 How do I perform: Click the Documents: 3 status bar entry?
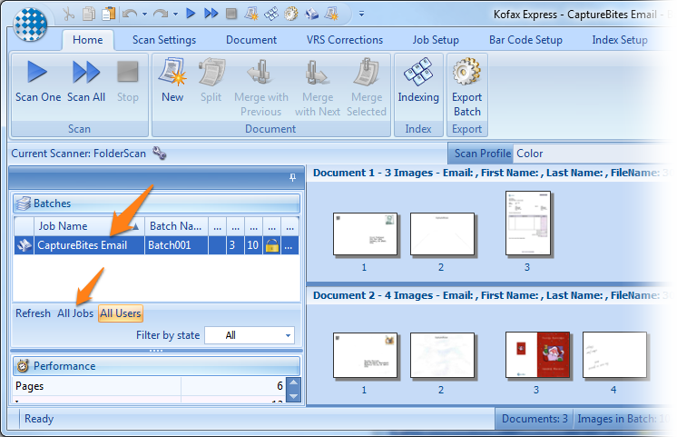[x=535, y=419]
